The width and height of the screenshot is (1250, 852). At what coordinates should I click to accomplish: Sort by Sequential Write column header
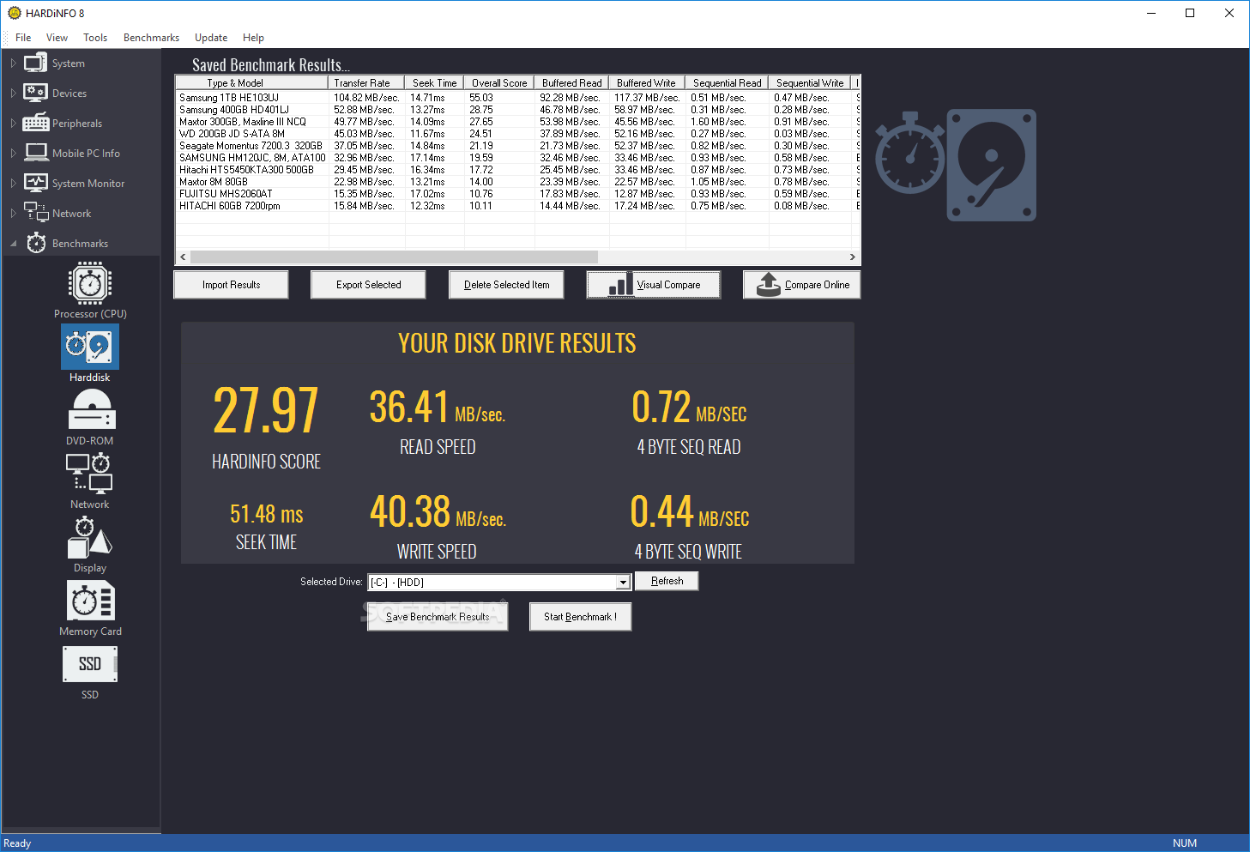[810, 82]
